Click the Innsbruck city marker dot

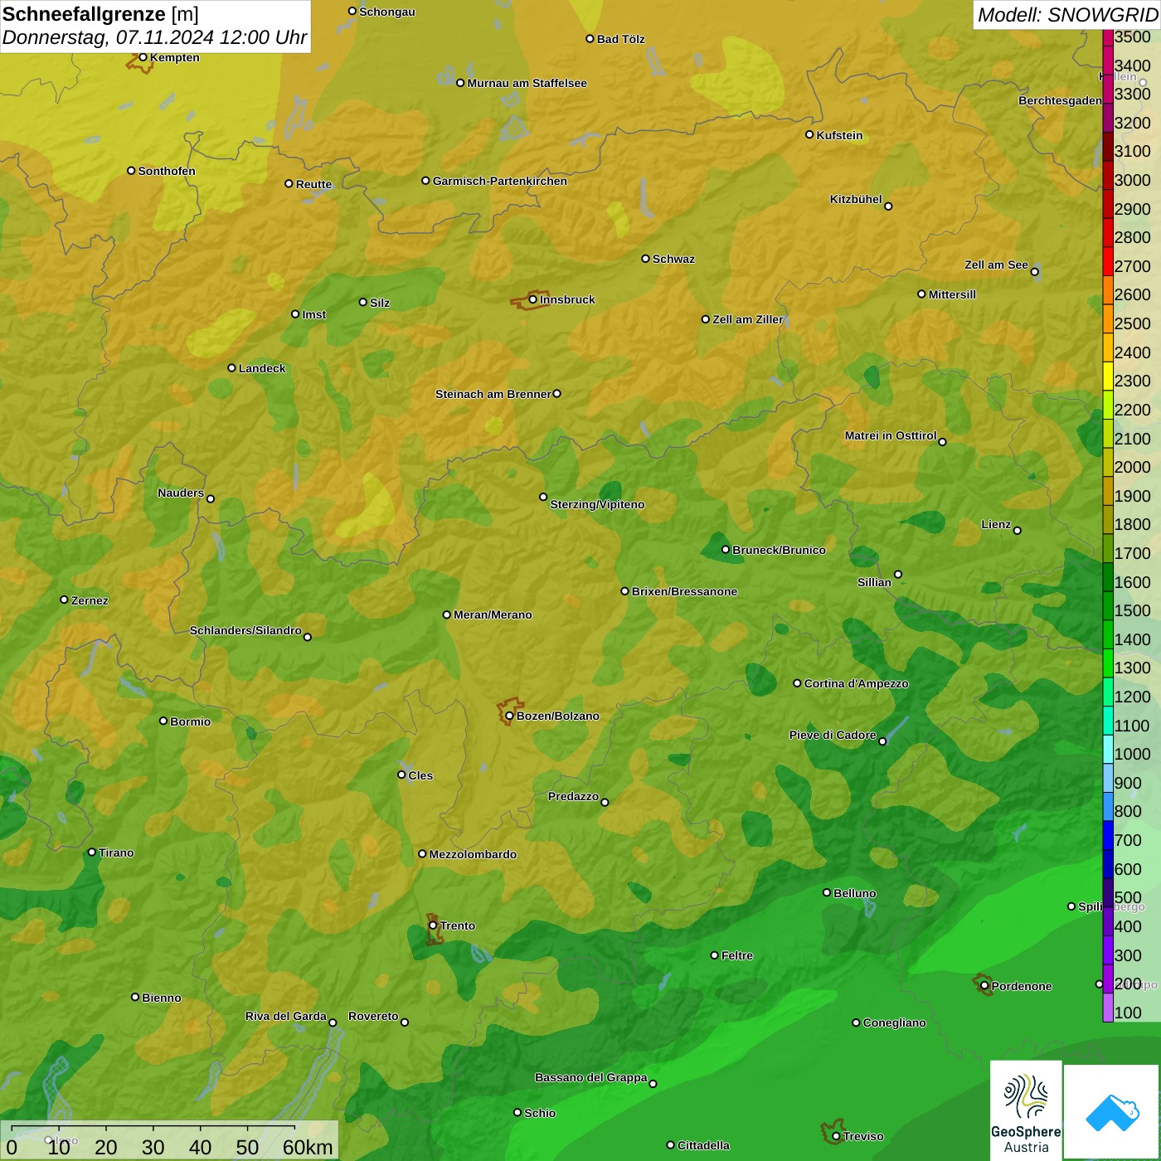point(533,299)
